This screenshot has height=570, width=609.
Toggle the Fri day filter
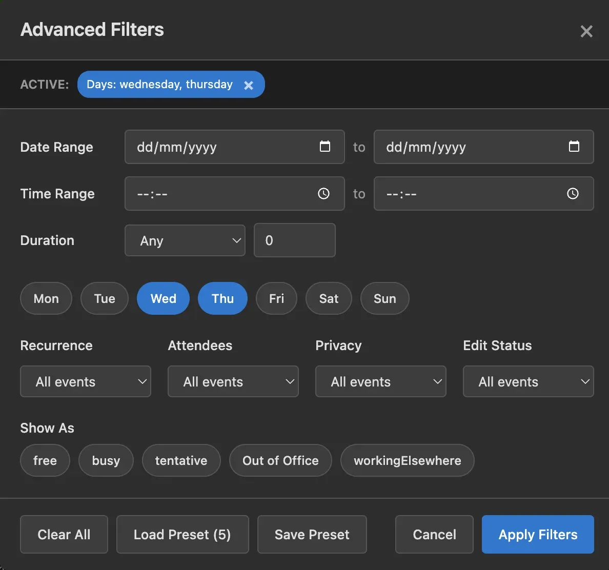pyautogui.click(x=276, y=298)
